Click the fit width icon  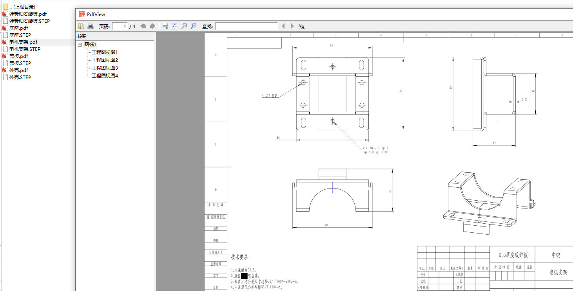tap(165, 26)
